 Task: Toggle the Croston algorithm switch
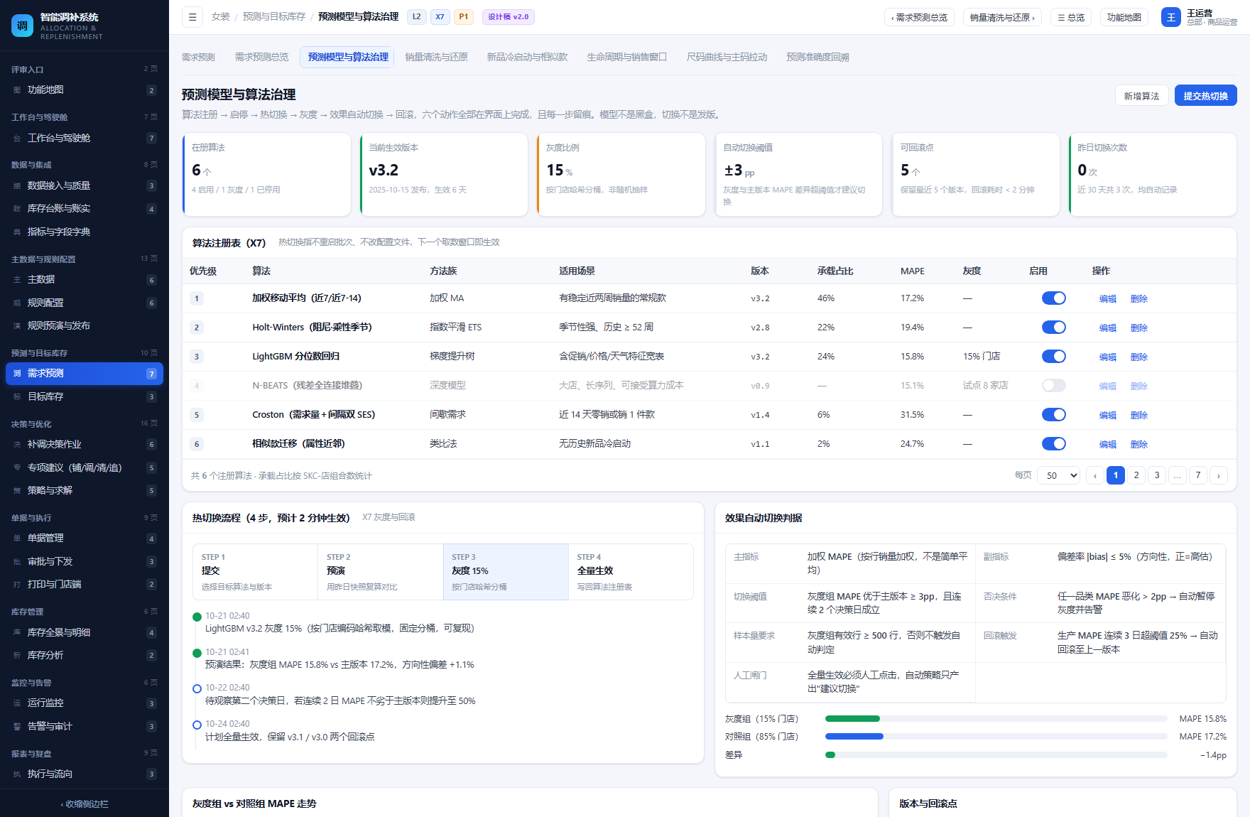pyautogui.click(x=1053, y=415)
